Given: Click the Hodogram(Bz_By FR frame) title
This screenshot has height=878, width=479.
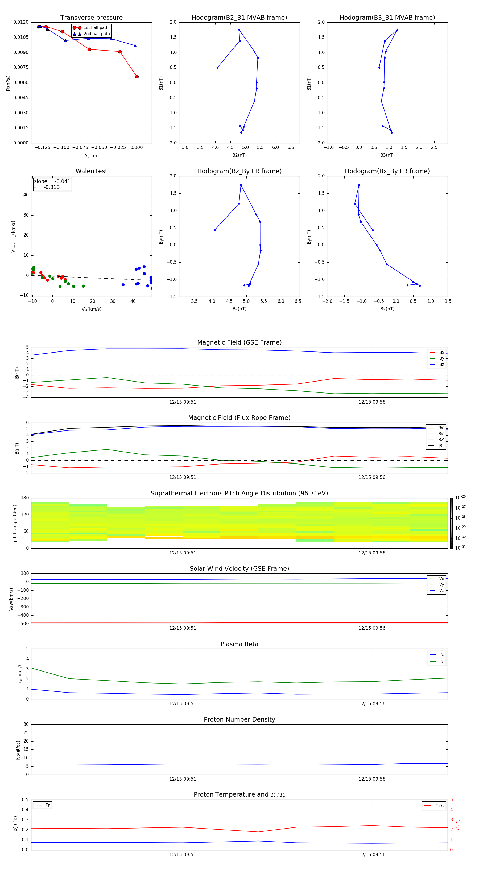Looking at the screenshot, I should 239,171.
